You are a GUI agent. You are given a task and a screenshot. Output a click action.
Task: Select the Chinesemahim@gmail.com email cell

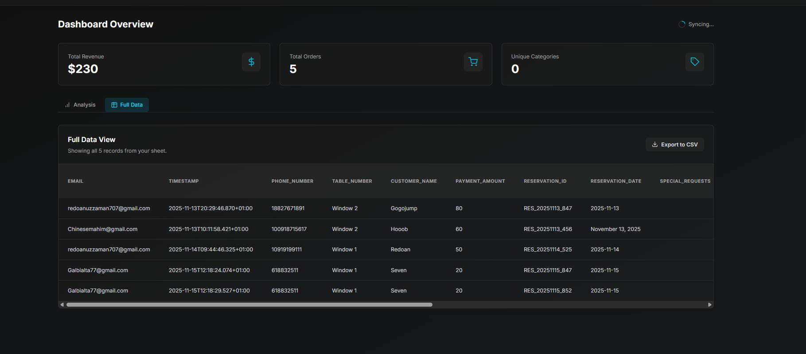click(x=102, y=229)
